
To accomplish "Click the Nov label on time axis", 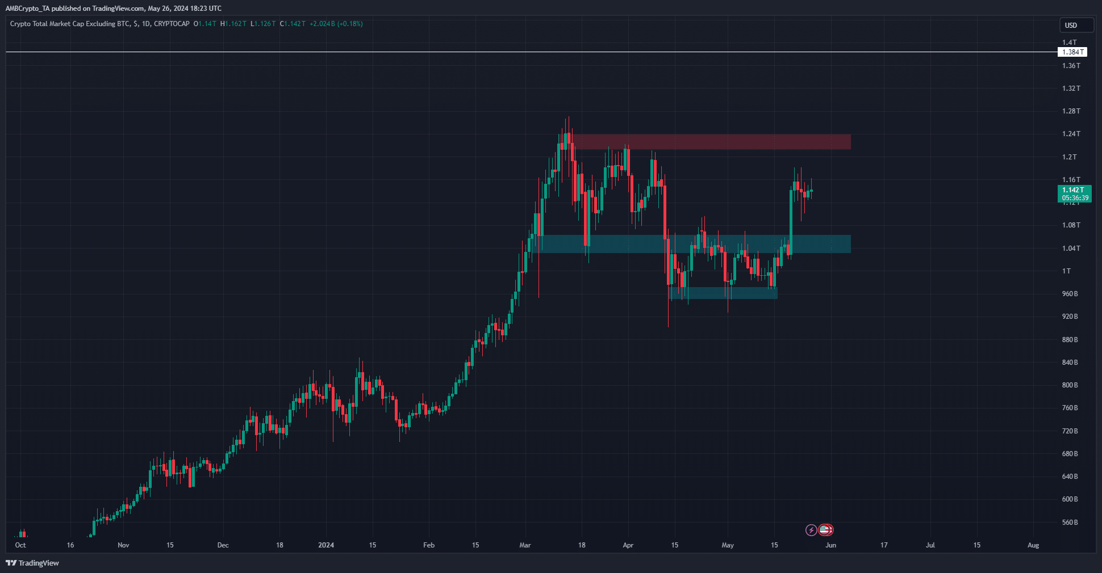I will [x=123, y=545].
